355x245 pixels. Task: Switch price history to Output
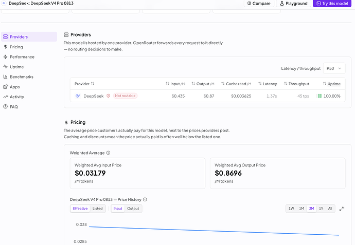[x=133, y=209]
